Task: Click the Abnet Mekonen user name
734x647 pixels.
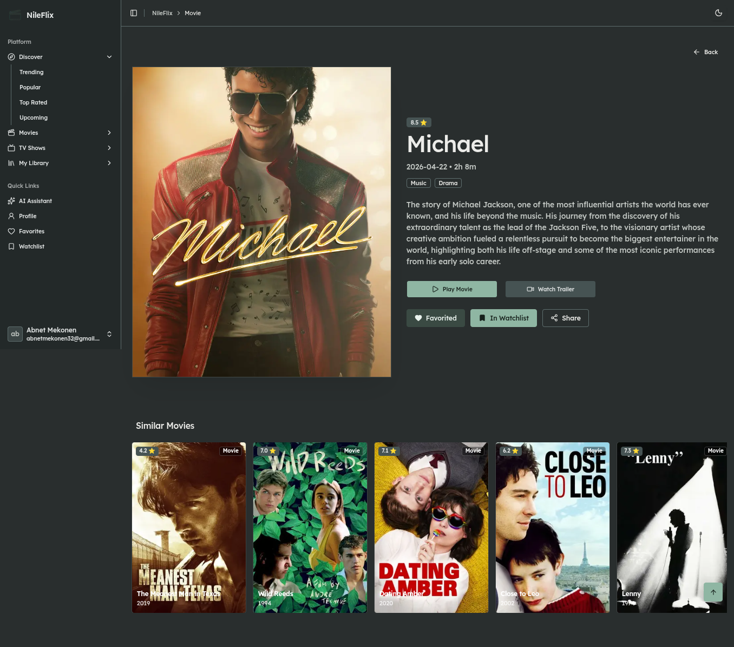Action: (x=51, y=330)
